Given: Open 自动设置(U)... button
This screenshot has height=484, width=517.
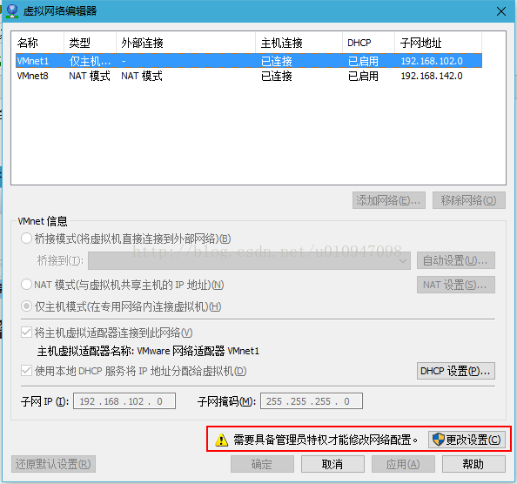Looking at the screenshot, I should point(456,260).
